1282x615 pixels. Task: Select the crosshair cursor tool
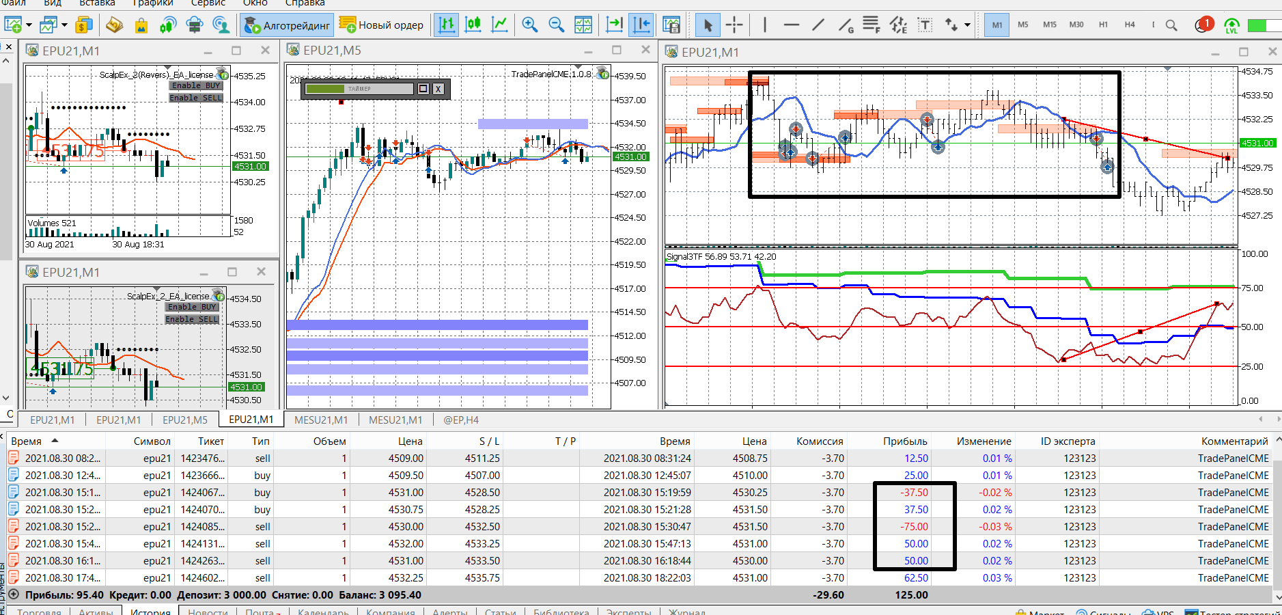click(734, 25)
